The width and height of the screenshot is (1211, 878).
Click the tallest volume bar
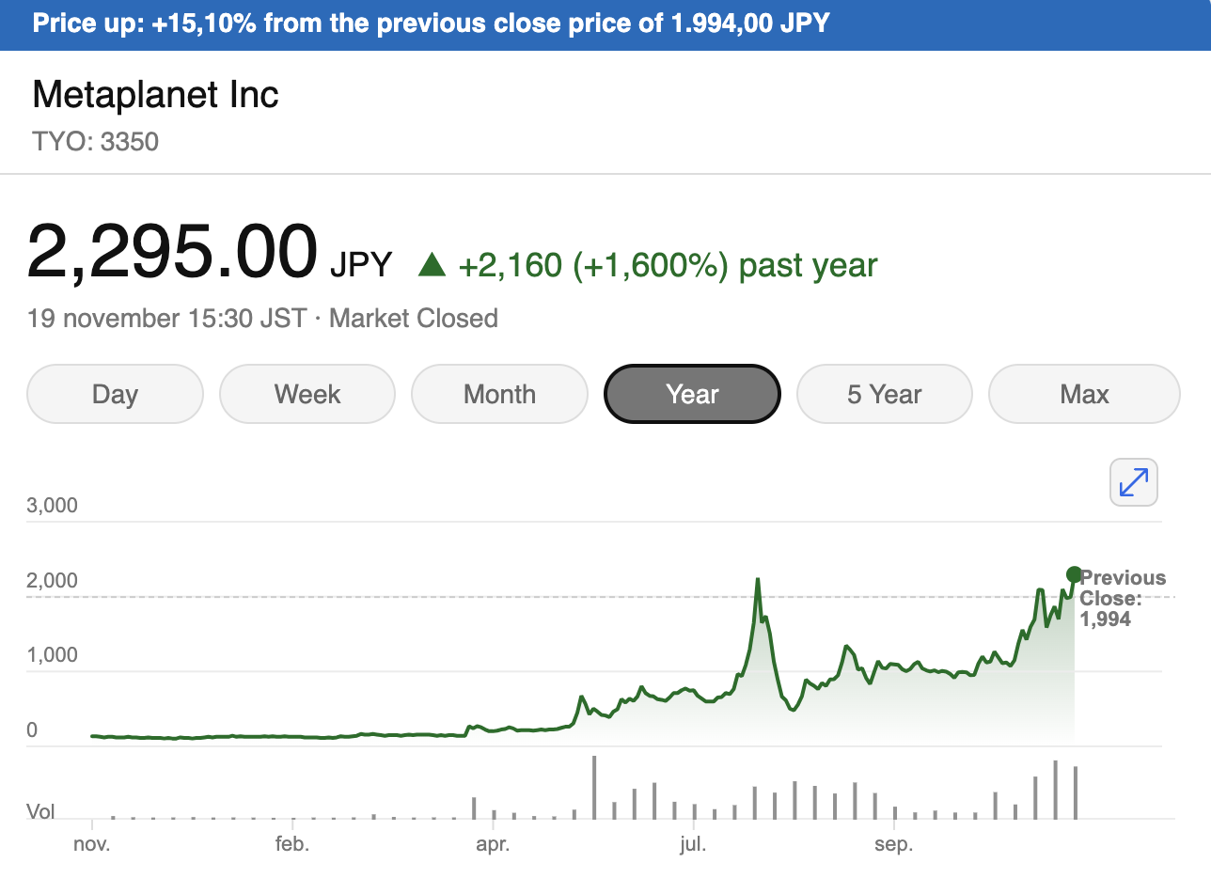click(x=594, y=787)
